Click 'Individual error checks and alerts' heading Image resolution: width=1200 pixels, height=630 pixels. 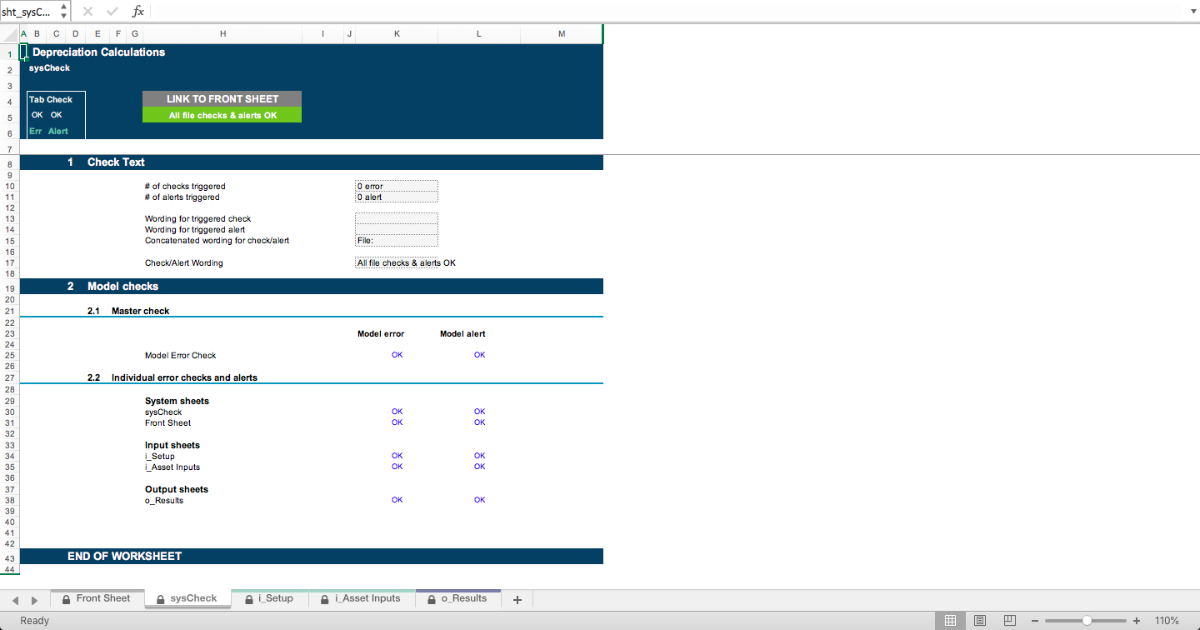[x=184, y=378]
